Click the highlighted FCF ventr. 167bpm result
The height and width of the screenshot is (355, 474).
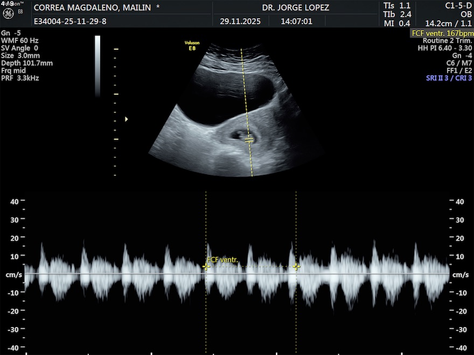click(x=442, y=33)
